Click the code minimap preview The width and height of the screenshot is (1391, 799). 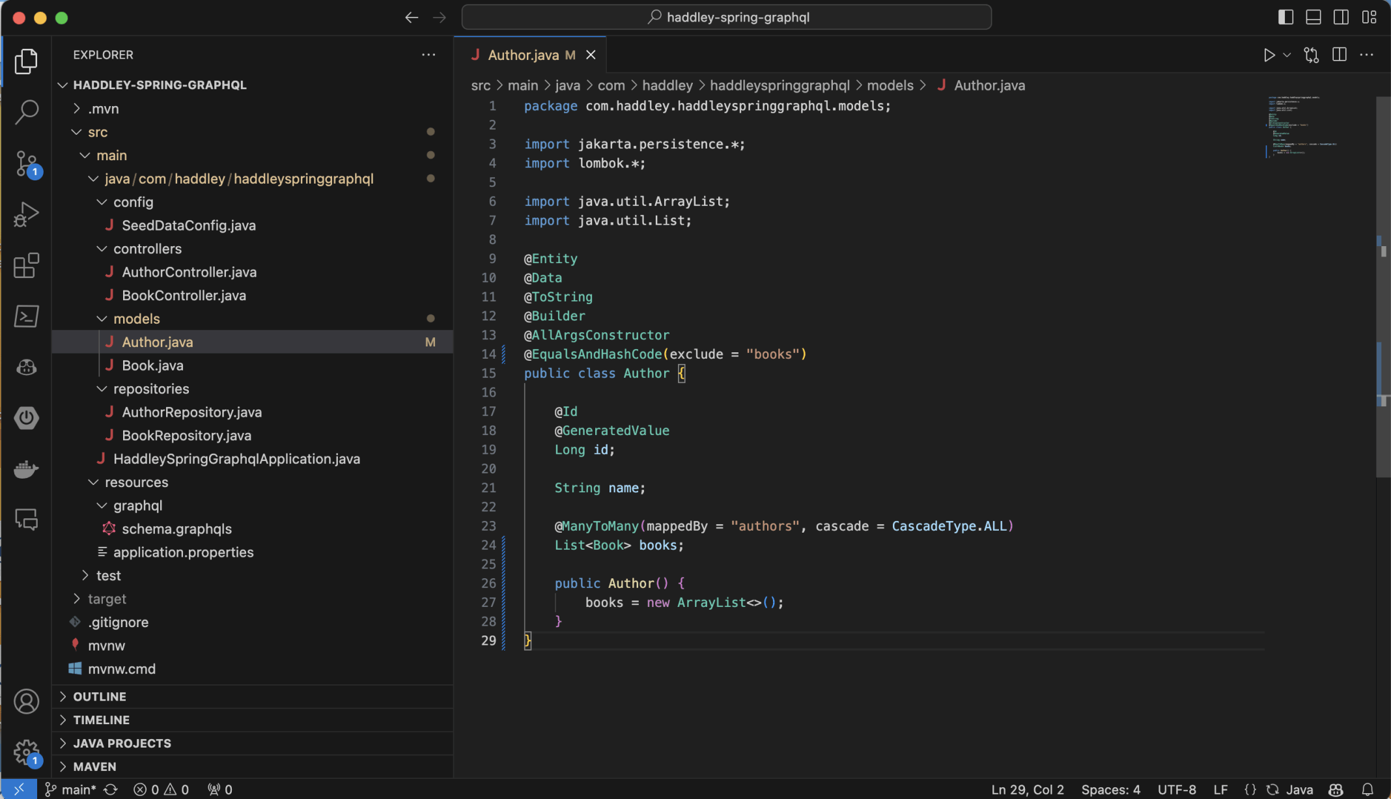[x=1301, y=127]
